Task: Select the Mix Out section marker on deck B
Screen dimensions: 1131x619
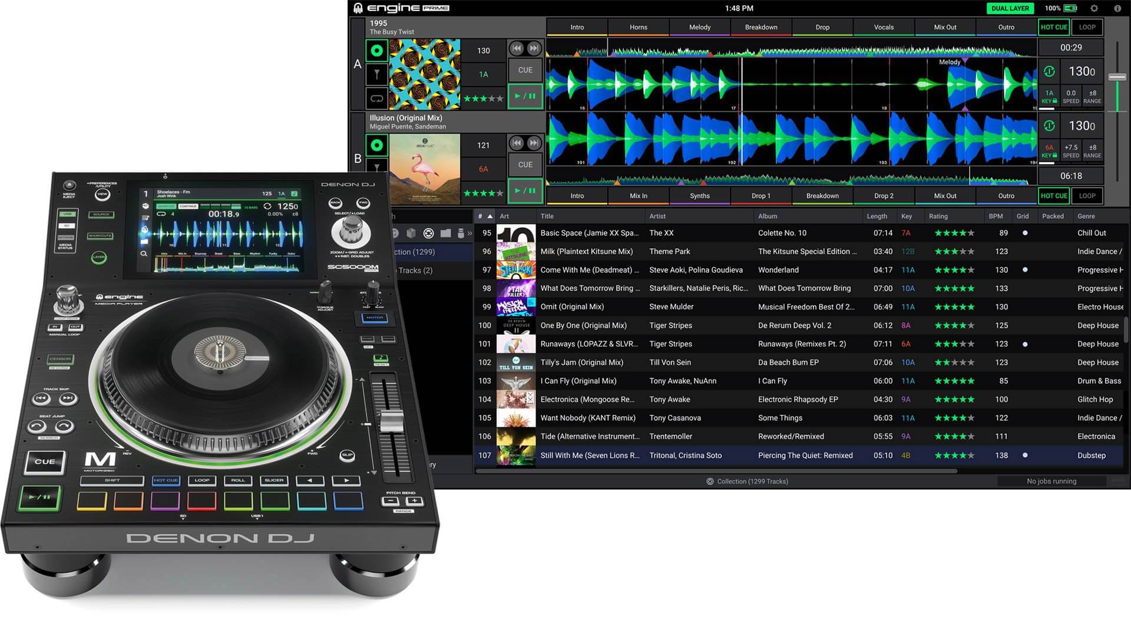Action: point(945,195)
